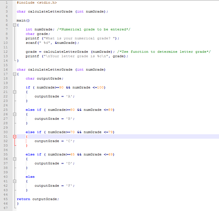Collapse the fold marker on line 26
Viewport: 219px width, 211px height.
15,114
